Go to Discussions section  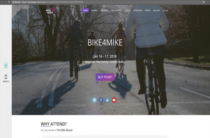[116, 10]
